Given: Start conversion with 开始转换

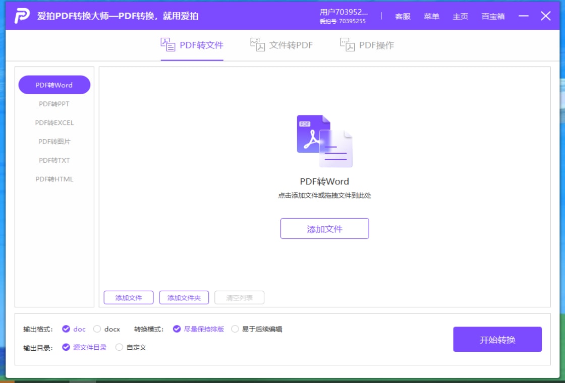Looking at the screenshot, I should (x=497, y=340).
